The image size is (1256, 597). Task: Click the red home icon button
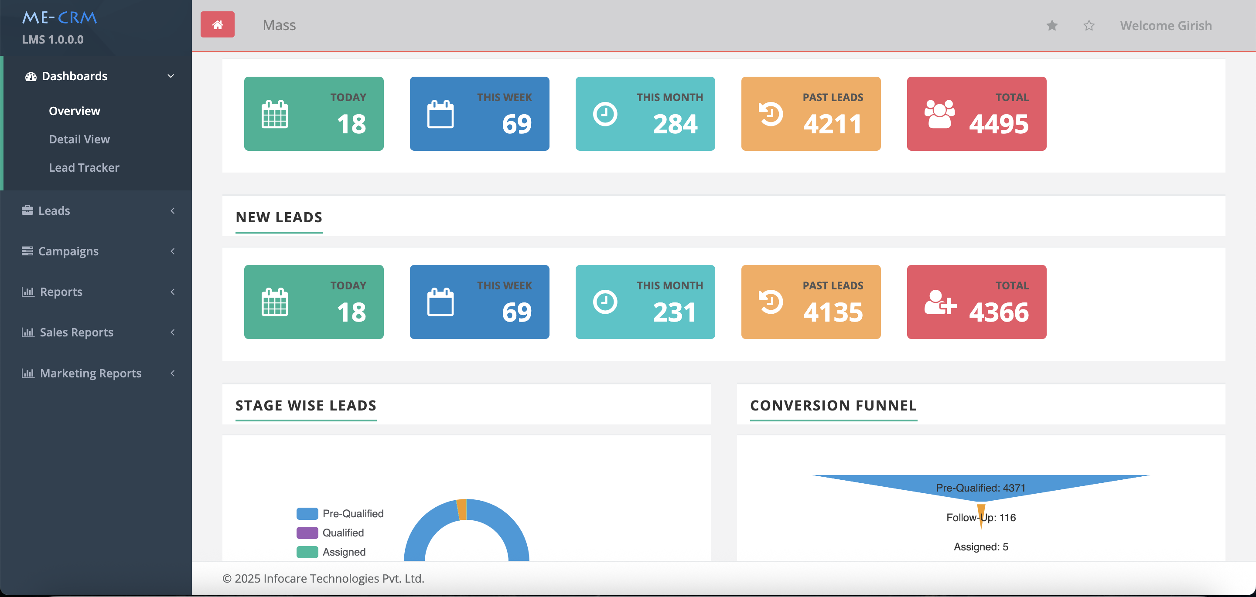tap(218, 24)
